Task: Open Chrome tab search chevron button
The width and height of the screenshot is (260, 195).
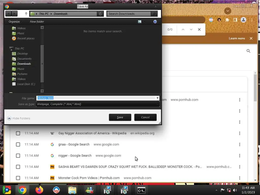Action: pyautogui.click(x=228, y=11)
